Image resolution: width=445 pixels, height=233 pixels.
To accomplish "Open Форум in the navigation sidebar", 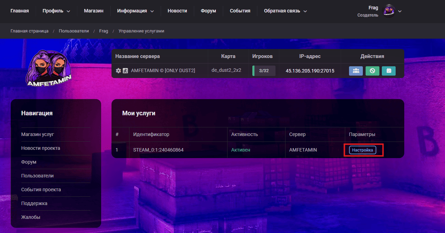I will 29,162.
